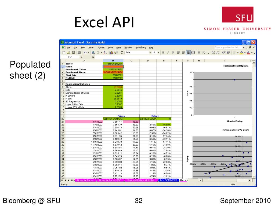Viewport: 275px width, 206px height.
Task: Open the Edit menu
Action: click(x=75, y=47)
